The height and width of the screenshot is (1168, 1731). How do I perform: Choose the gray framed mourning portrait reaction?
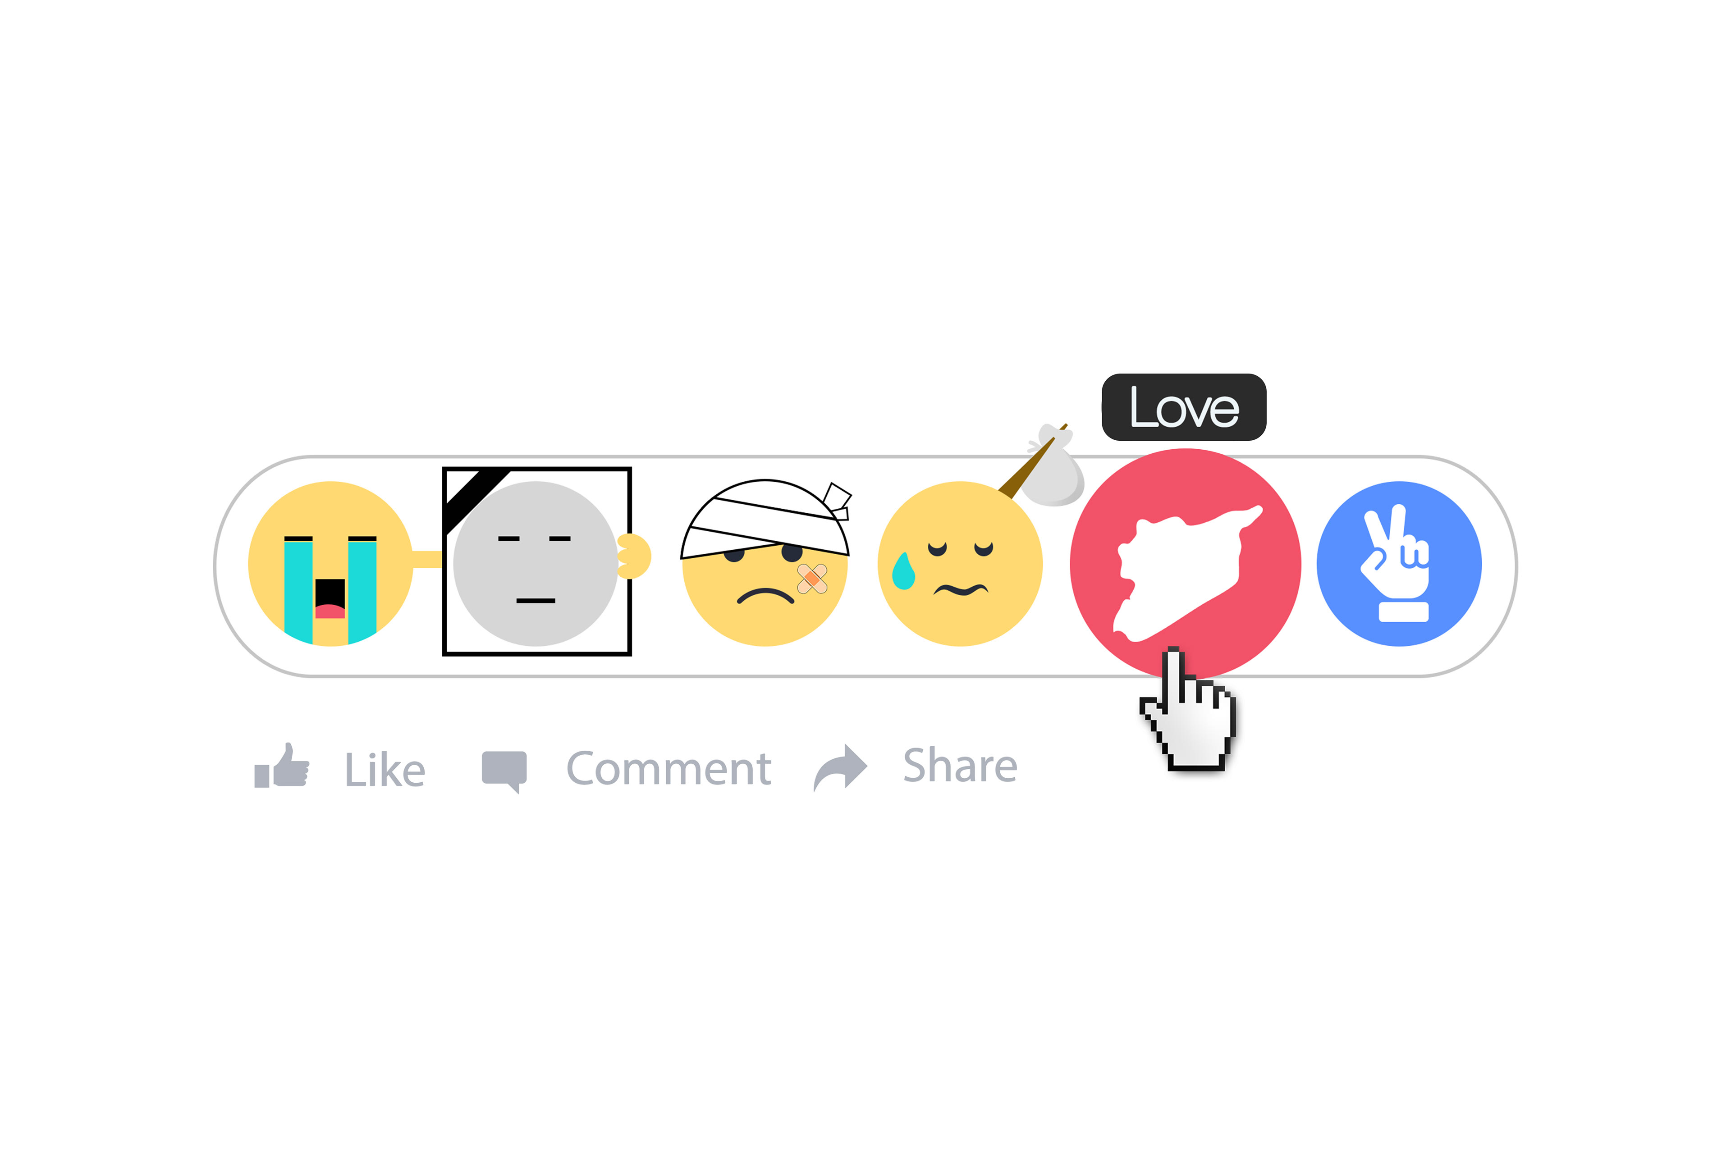(x=536, y=561)
